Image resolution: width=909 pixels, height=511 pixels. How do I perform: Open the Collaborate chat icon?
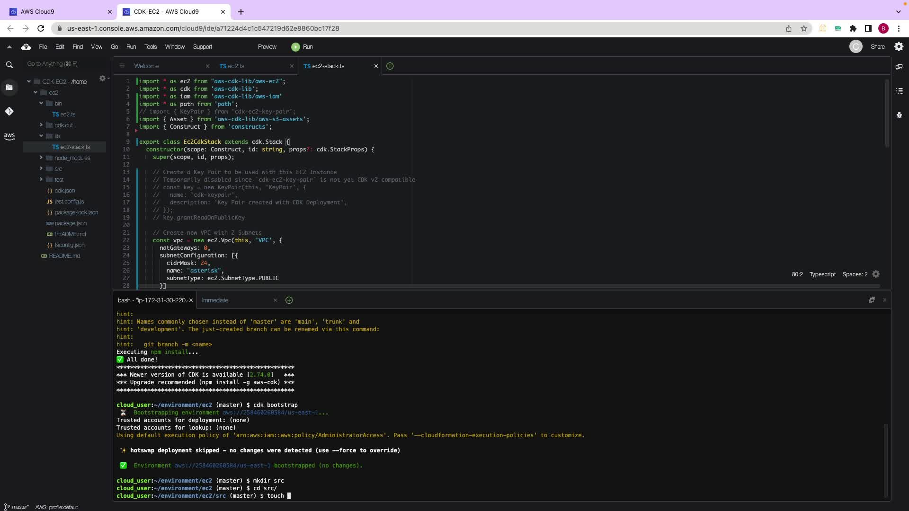[x=899, y=67]
